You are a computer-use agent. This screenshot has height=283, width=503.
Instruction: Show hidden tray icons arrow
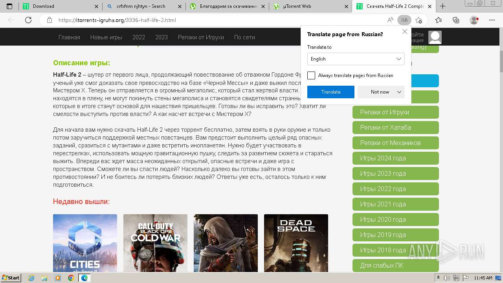tap(439, 278)
